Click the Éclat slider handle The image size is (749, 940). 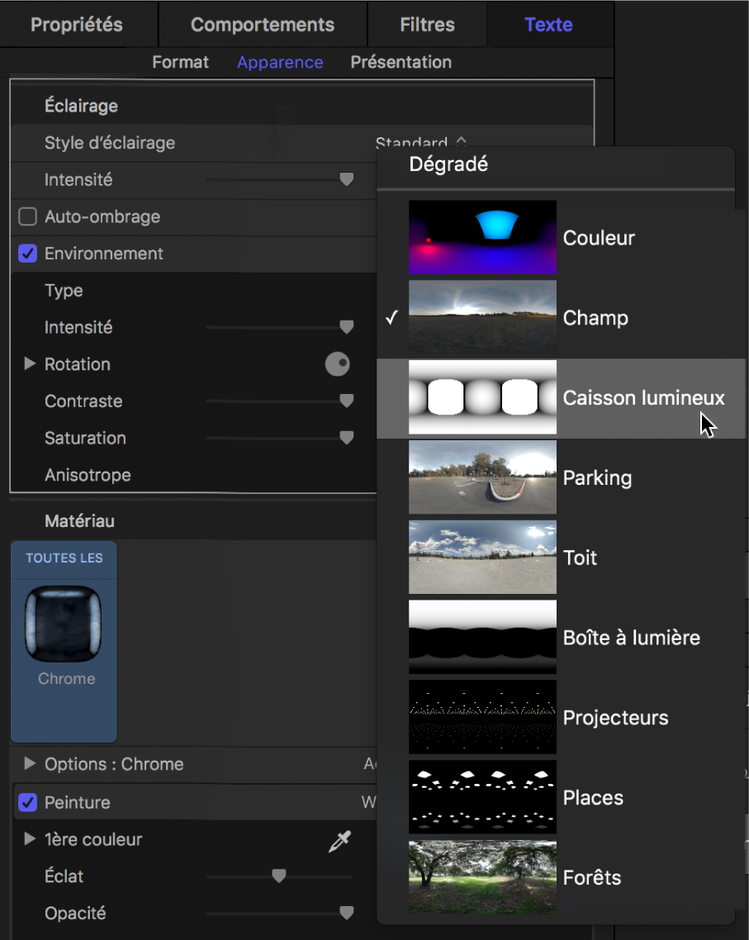pos(279,876)
